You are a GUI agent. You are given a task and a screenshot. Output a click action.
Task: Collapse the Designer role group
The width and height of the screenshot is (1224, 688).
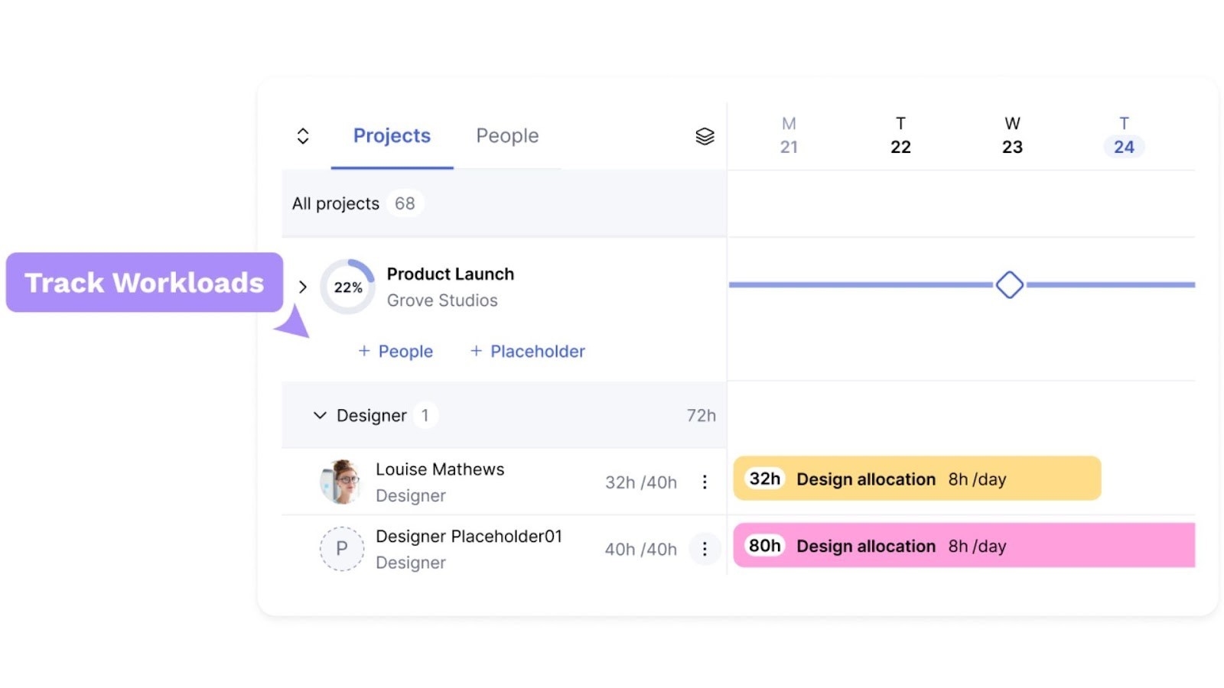tap(320, 415)
